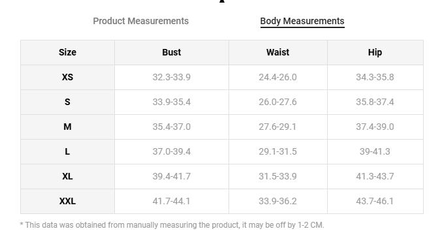Screen dimensions: 442x246
Task: Click the pointer arrow above the tabs
Action: tap(222, 1)
